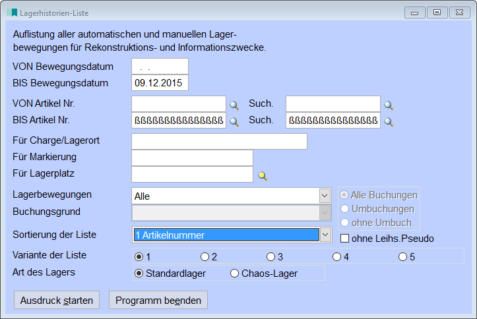Screen dimensions: 477x319
Task: Choose the Chaos-Lager radio option
Action: 234,273
